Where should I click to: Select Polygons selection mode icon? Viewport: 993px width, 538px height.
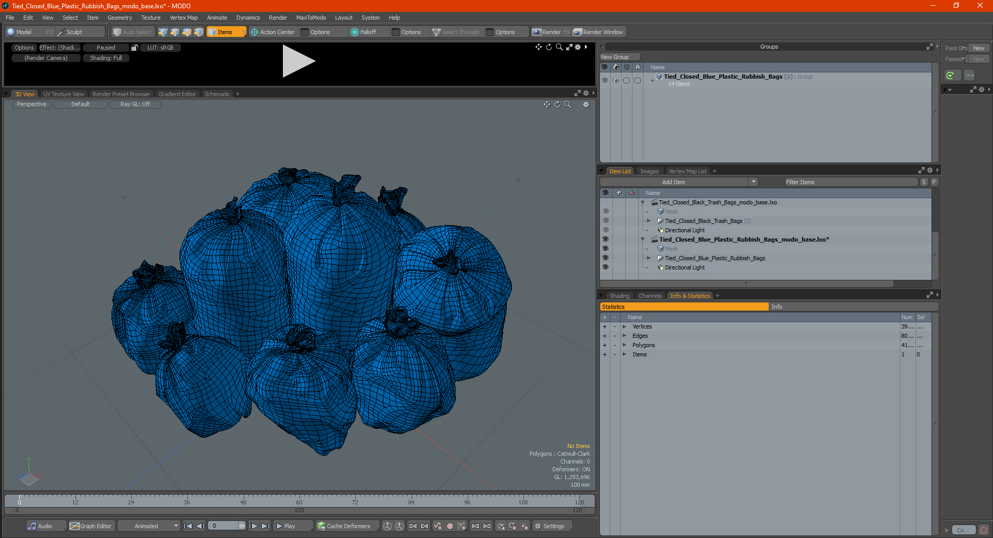pyautogui.click(x=187, y=32)
